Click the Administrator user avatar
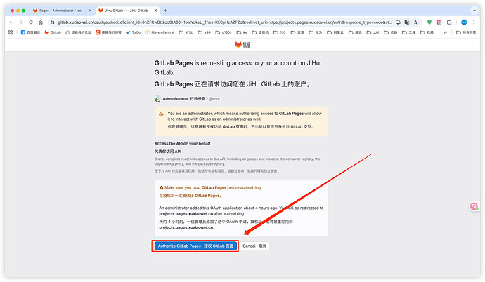The image size is (485, 282). (x=157, y=99)
